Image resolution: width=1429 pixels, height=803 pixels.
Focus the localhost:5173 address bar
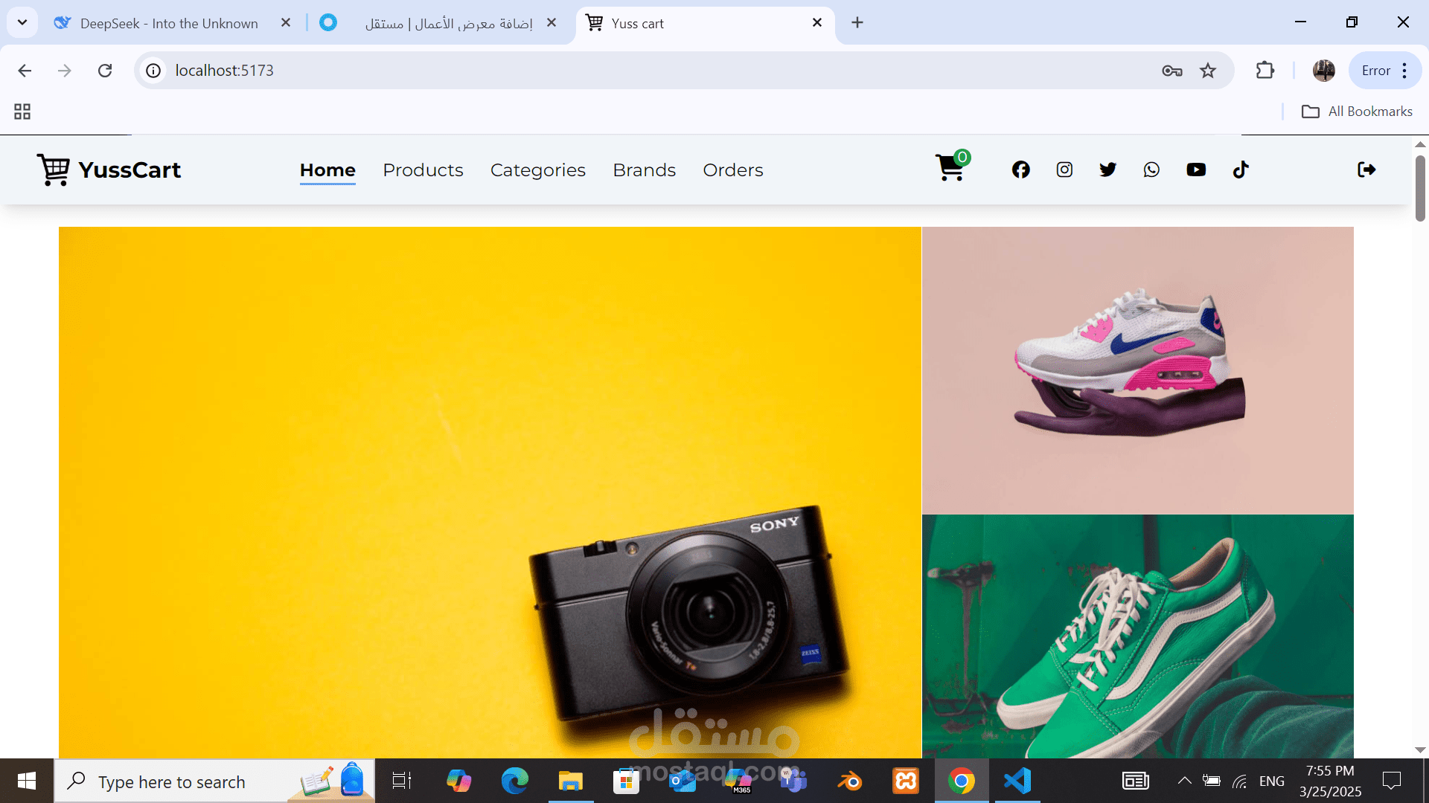655,71
